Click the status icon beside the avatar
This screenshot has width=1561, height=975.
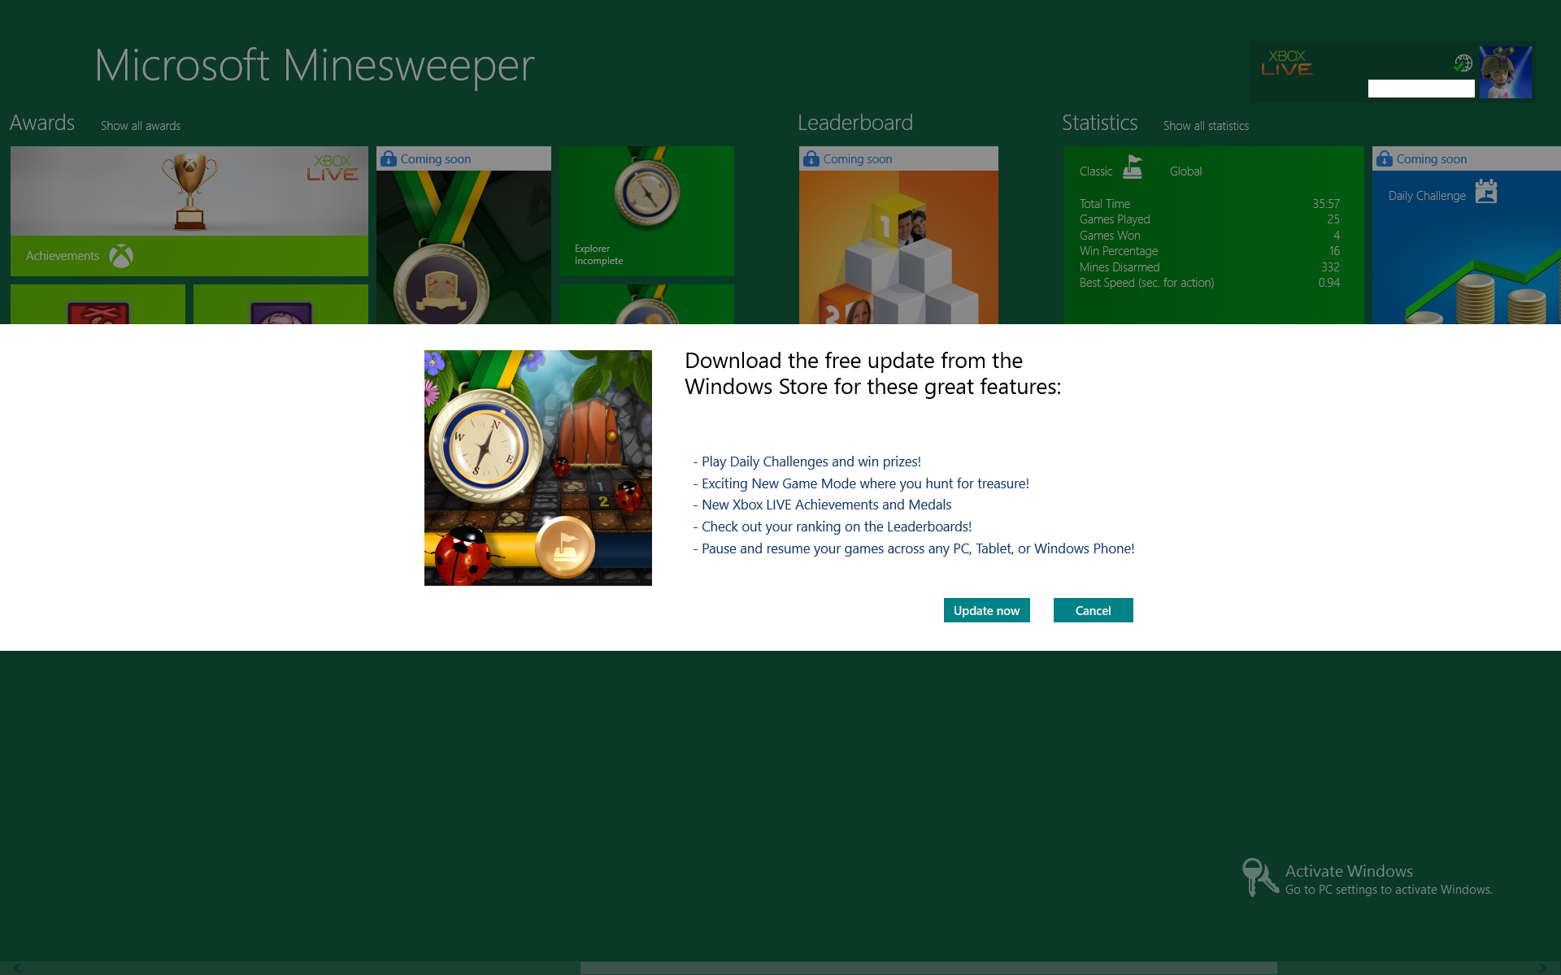coord(1463,63)
